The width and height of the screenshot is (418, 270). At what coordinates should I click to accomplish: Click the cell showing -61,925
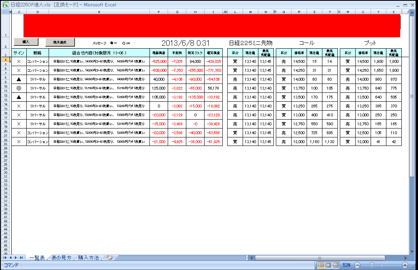[213, 141]
